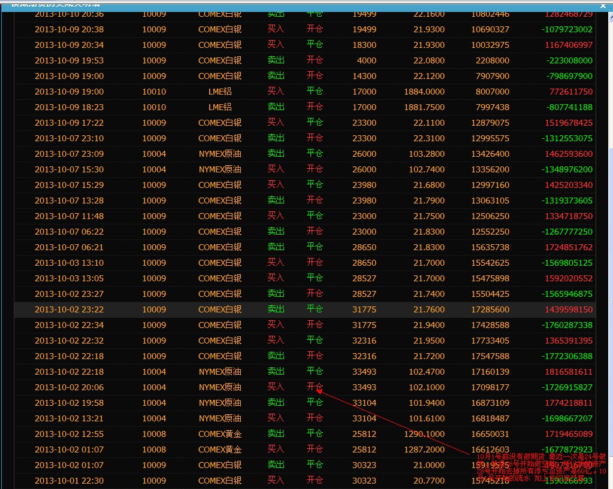Screen dimensions: 613x489
Task: Select the 2013-10-09 18:23 timestamp cell
Action: (69, 107)
